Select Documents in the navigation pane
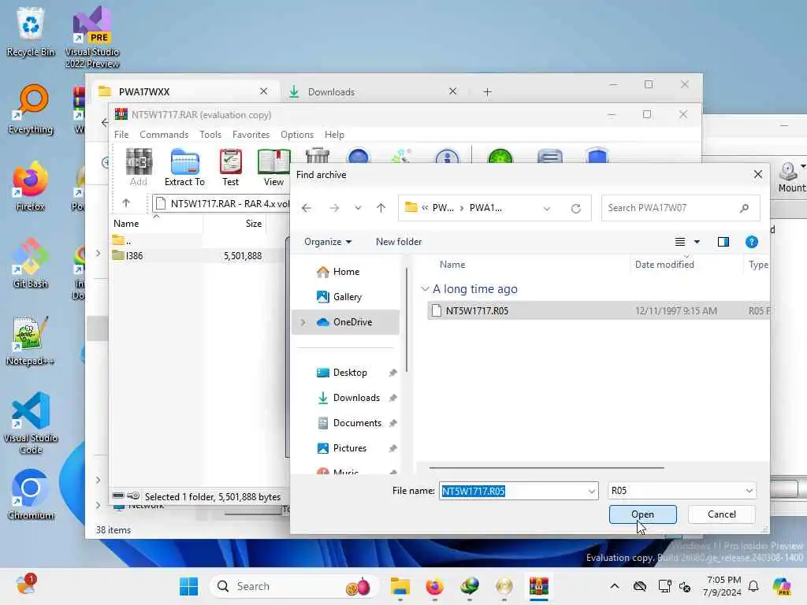Image resolution: width=807 pixels, height=605 pixels. [x=346, y=423]
